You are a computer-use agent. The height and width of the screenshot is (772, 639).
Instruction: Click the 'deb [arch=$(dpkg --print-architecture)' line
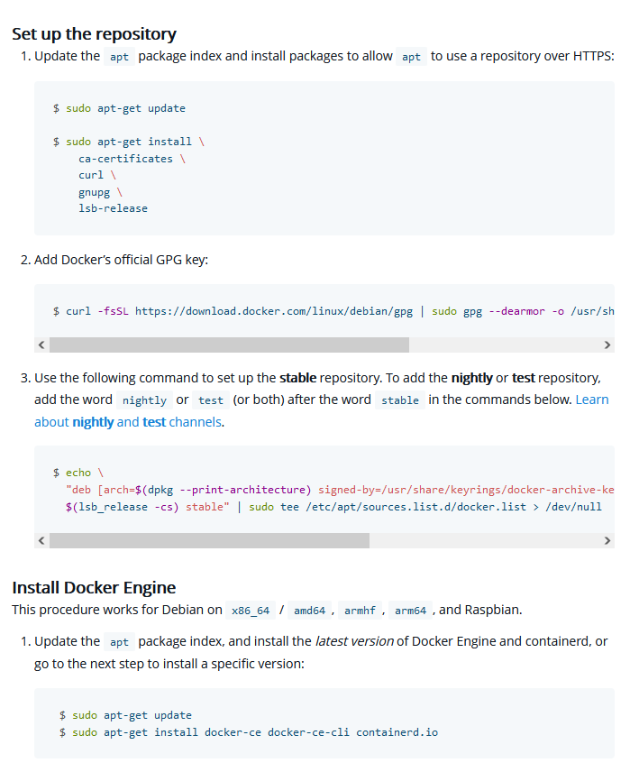point(189,490)
